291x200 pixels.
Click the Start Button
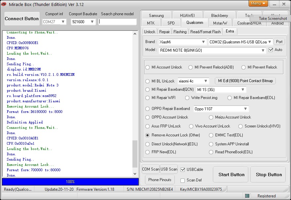230,175
